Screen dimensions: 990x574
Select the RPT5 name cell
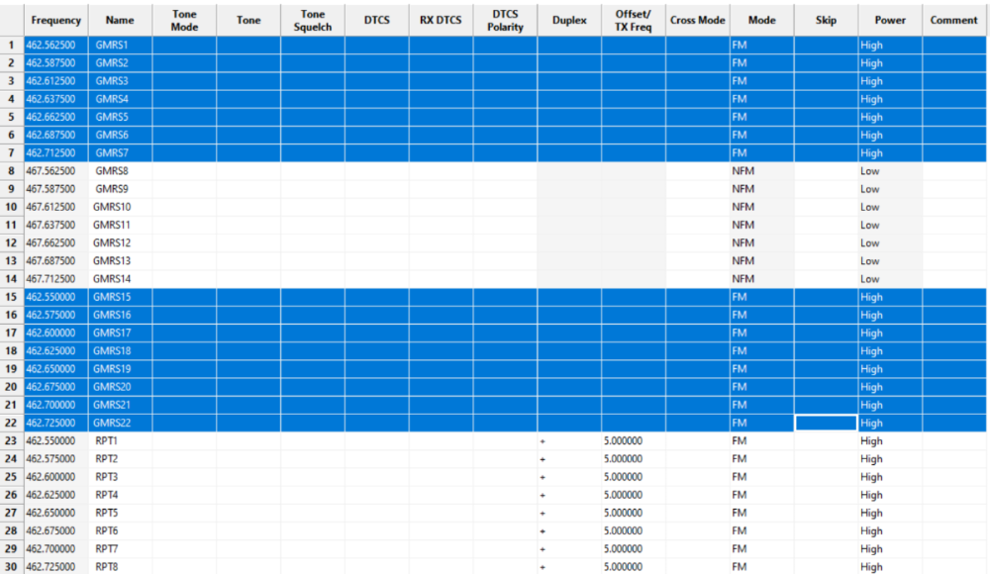pyautogui.click(x=121, y=513)
